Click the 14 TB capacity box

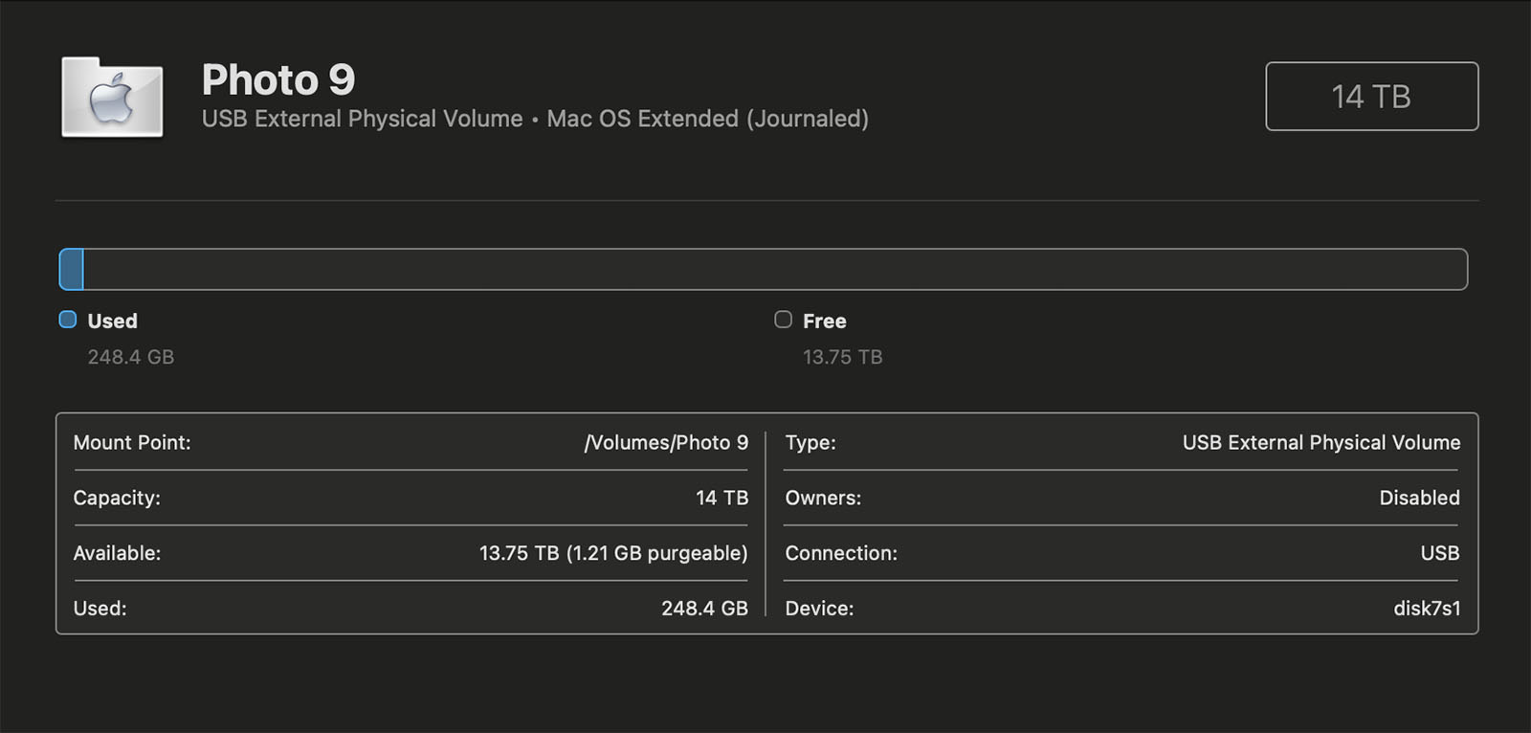pos(1371,97)
